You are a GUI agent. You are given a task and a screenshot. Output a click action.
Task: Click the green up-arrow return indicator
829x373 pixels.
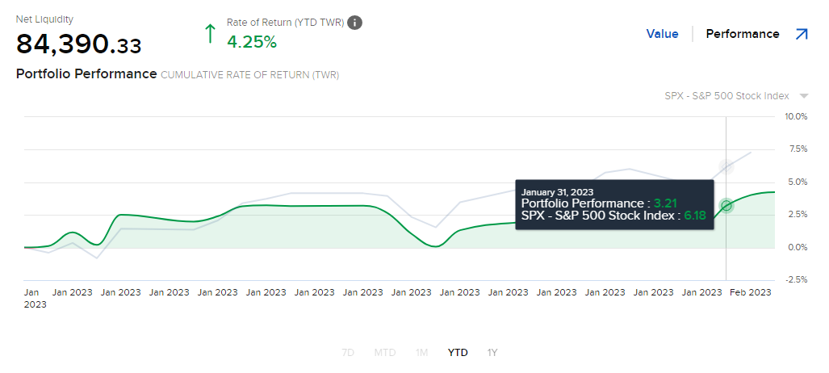[x=211, y=33]
